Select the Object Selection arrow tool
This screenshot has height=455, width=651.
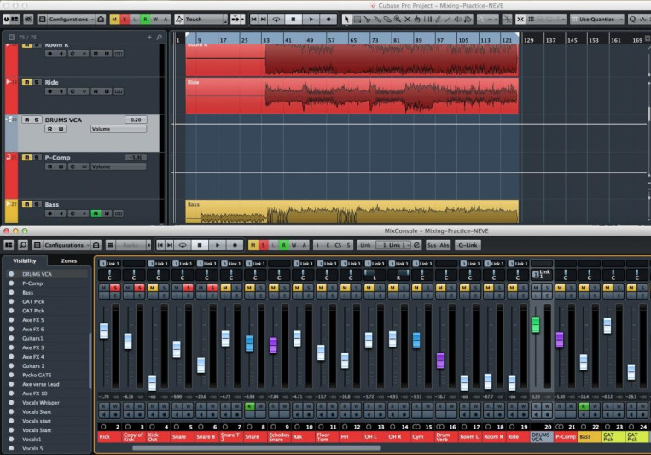pyautogui.click(x=346, y=19)
